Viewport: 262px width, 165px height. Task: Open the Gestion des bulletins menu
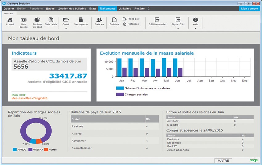(72, 9)
